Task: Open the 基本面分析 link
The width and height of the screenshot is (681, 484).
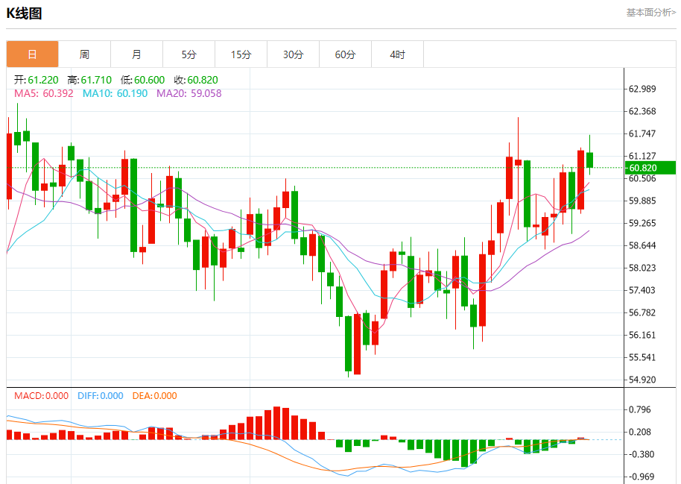Action: click(650, 13)
